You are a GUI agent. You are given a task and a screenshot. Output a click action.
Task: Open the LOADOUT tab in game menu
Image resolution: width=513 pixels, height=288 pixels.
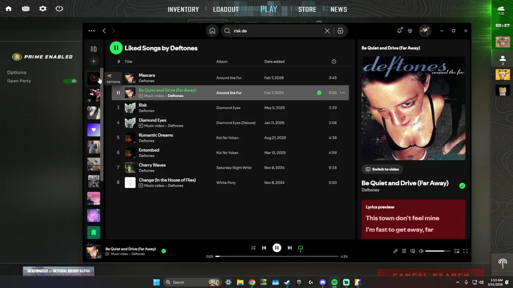[226, 10]
